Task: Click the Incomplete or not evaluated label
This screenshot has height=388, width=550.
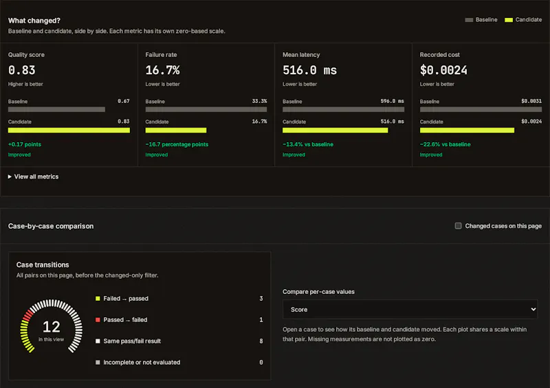Action: tap(142, 362)
